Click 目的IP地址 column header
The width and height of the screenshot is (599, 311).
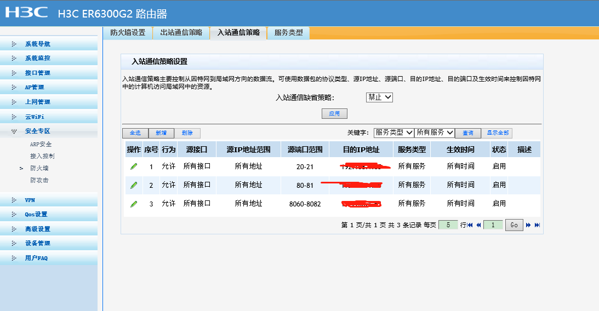point(361,149)
